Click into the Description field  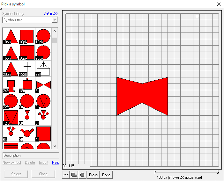click(31, 156)
